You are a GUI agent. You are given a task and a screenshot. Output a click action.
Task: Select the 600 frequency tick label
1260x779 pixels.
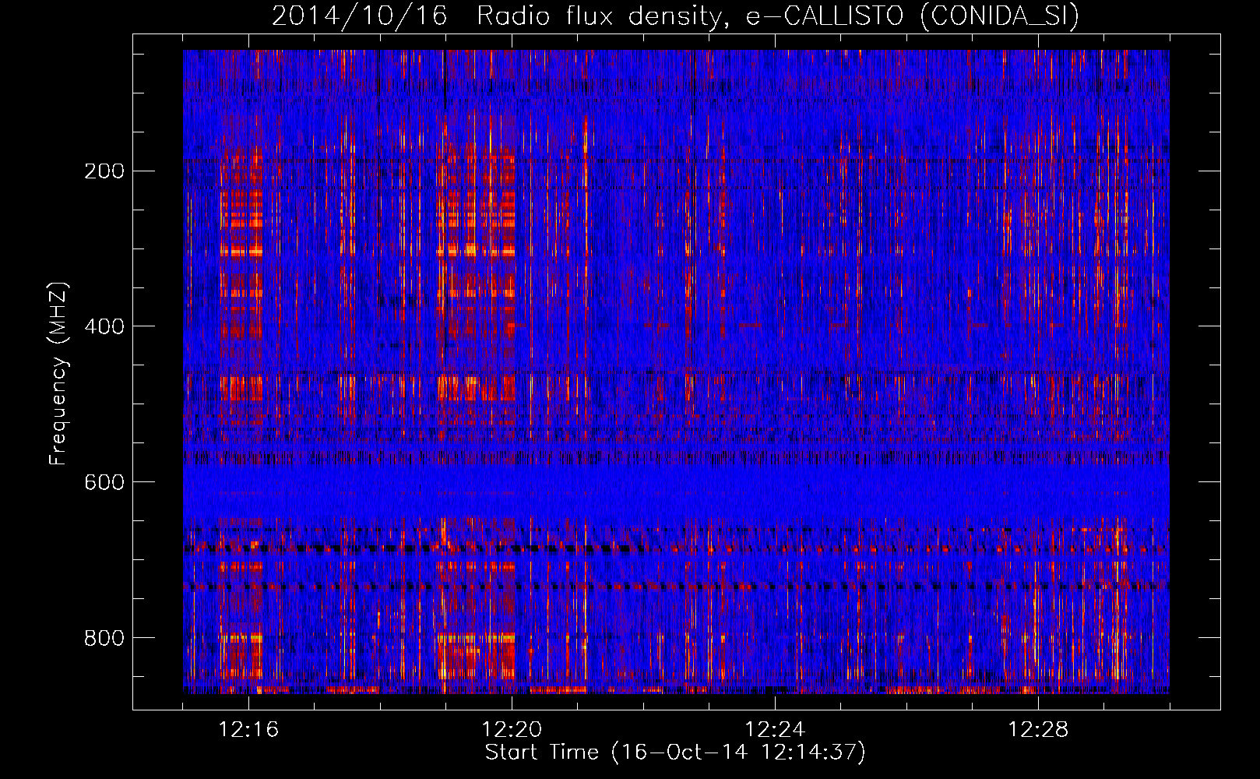pyautogui.click(x=104, y=482)
